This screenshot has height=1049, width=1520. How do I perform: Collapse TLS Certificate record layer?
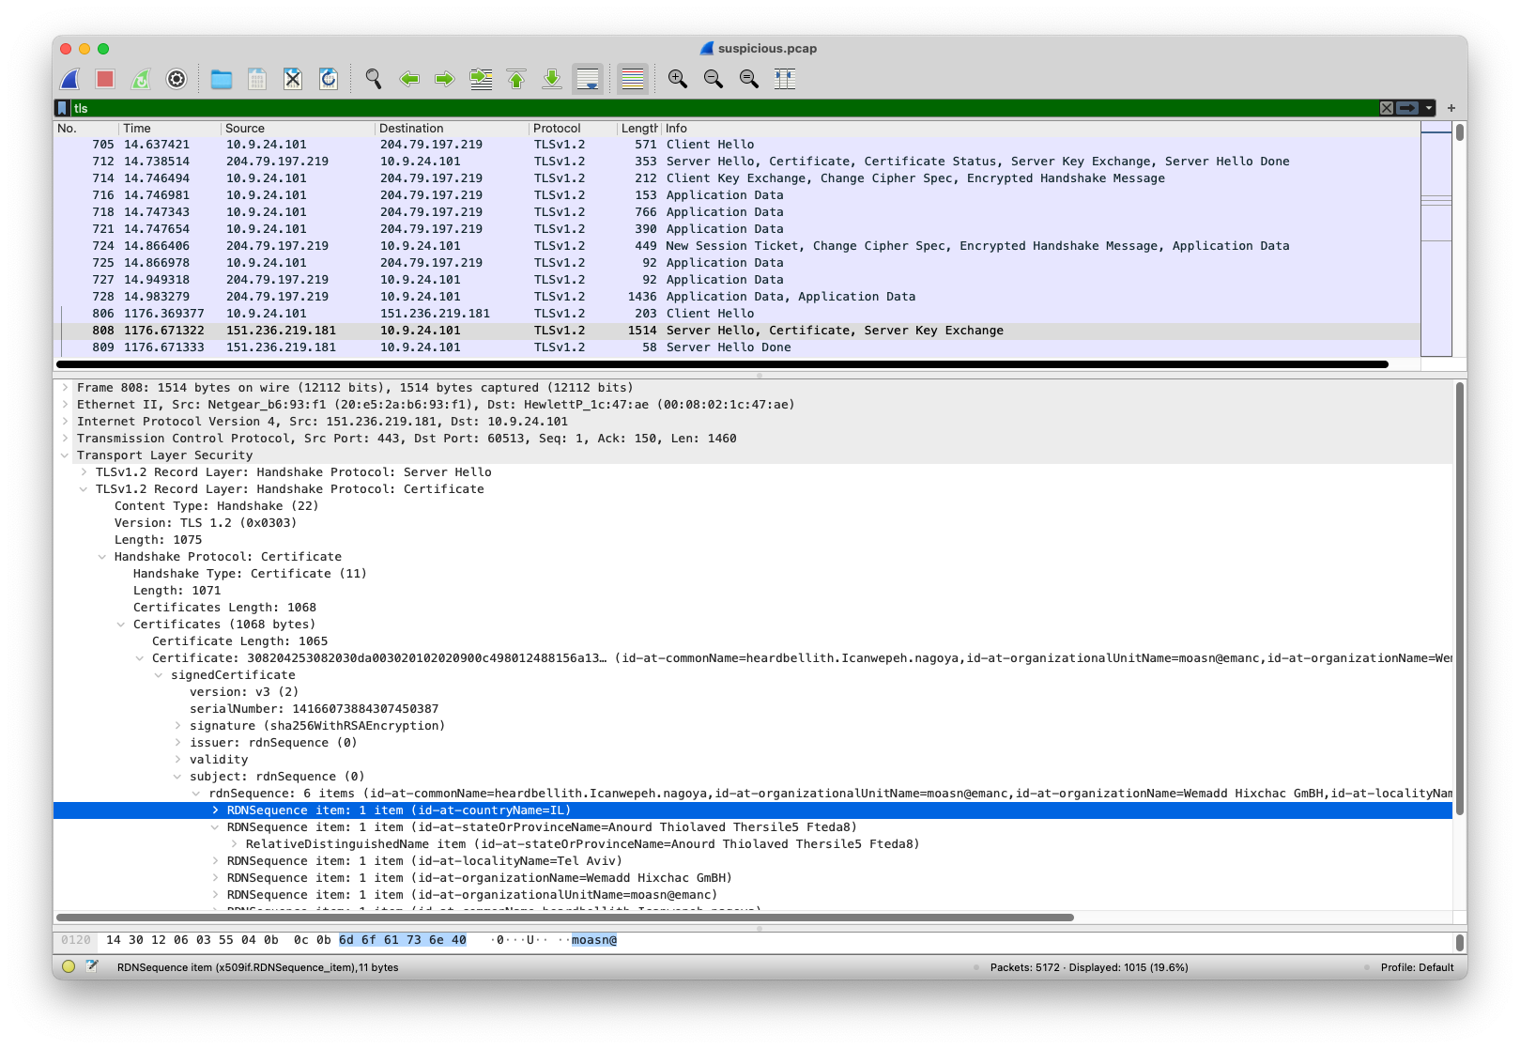pos(84,489)
